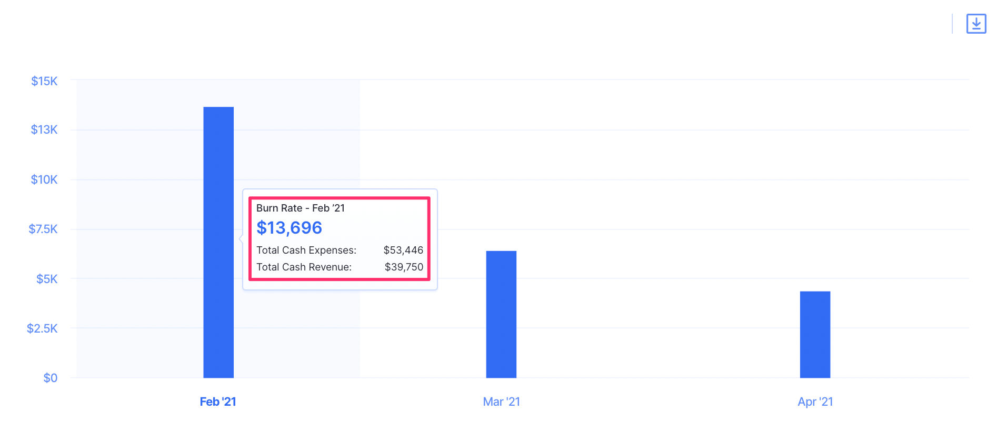Click the Feb '21 axis label
Screen dimensions: 997x441
218,402
